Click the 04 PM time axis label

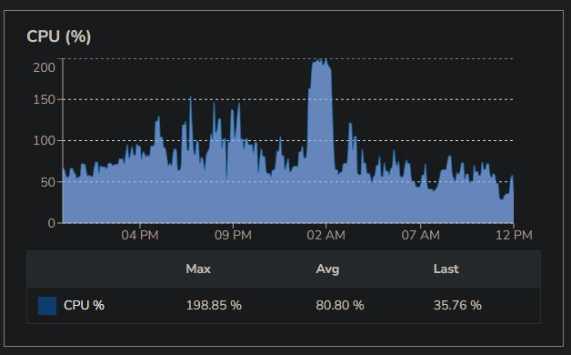click(x=140, y=235)
